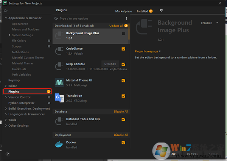Enable the Background Image Plus checkbox
The image size is (227, 161).
click(123, 34)
